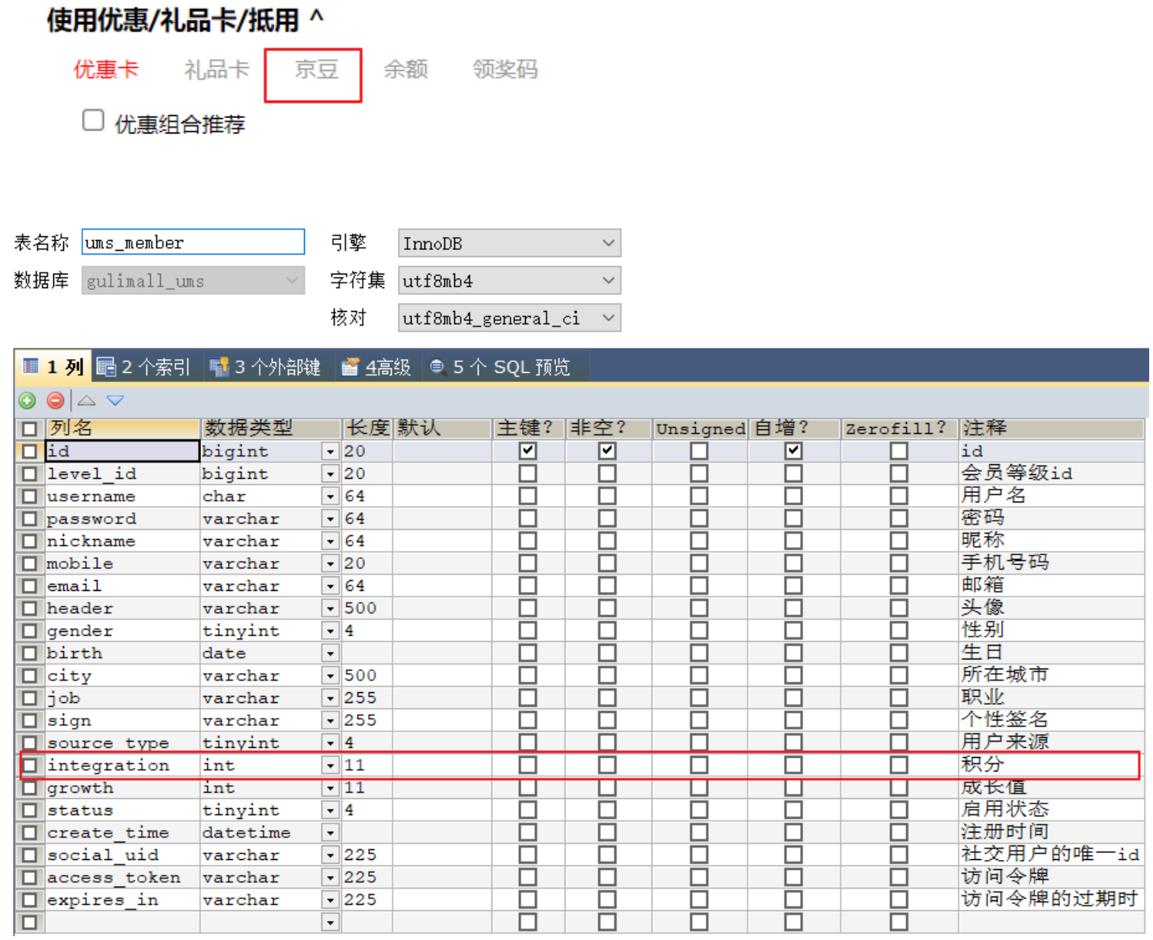Click the Unsigned column header
1153x940 pixels.
coord(700,428)
